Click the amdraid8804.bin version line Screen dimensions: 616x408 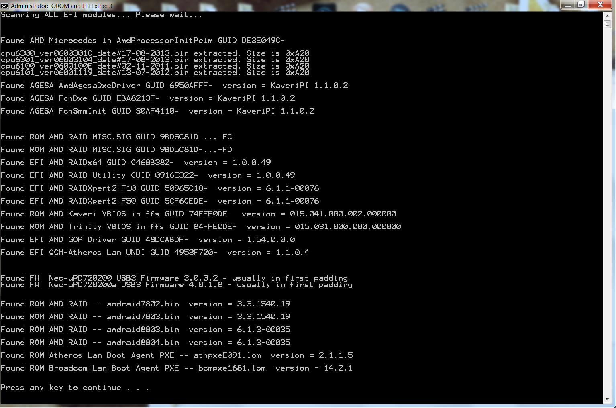point(145,343)
